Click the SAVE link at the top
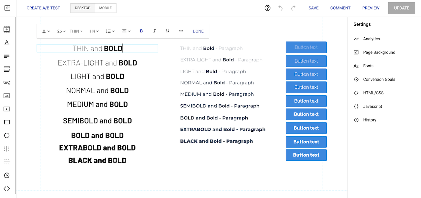The image size is (421, 198). [313, 8]
